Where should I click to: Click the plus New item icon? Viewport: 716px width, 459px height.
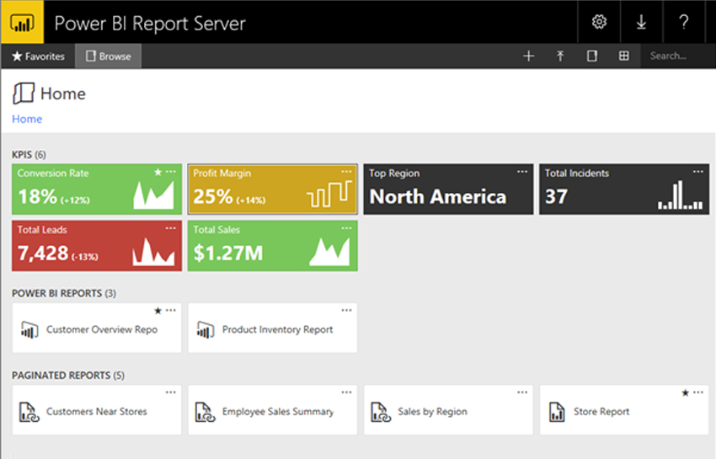pos(528,56)
